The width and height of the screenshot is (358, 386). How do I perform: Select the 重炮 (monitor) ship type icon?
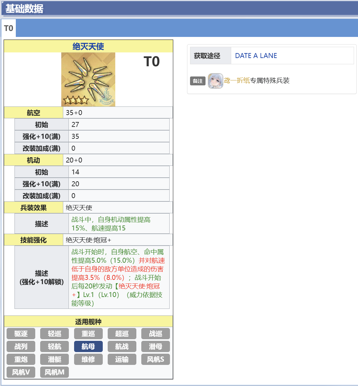[x=20, y=359]
